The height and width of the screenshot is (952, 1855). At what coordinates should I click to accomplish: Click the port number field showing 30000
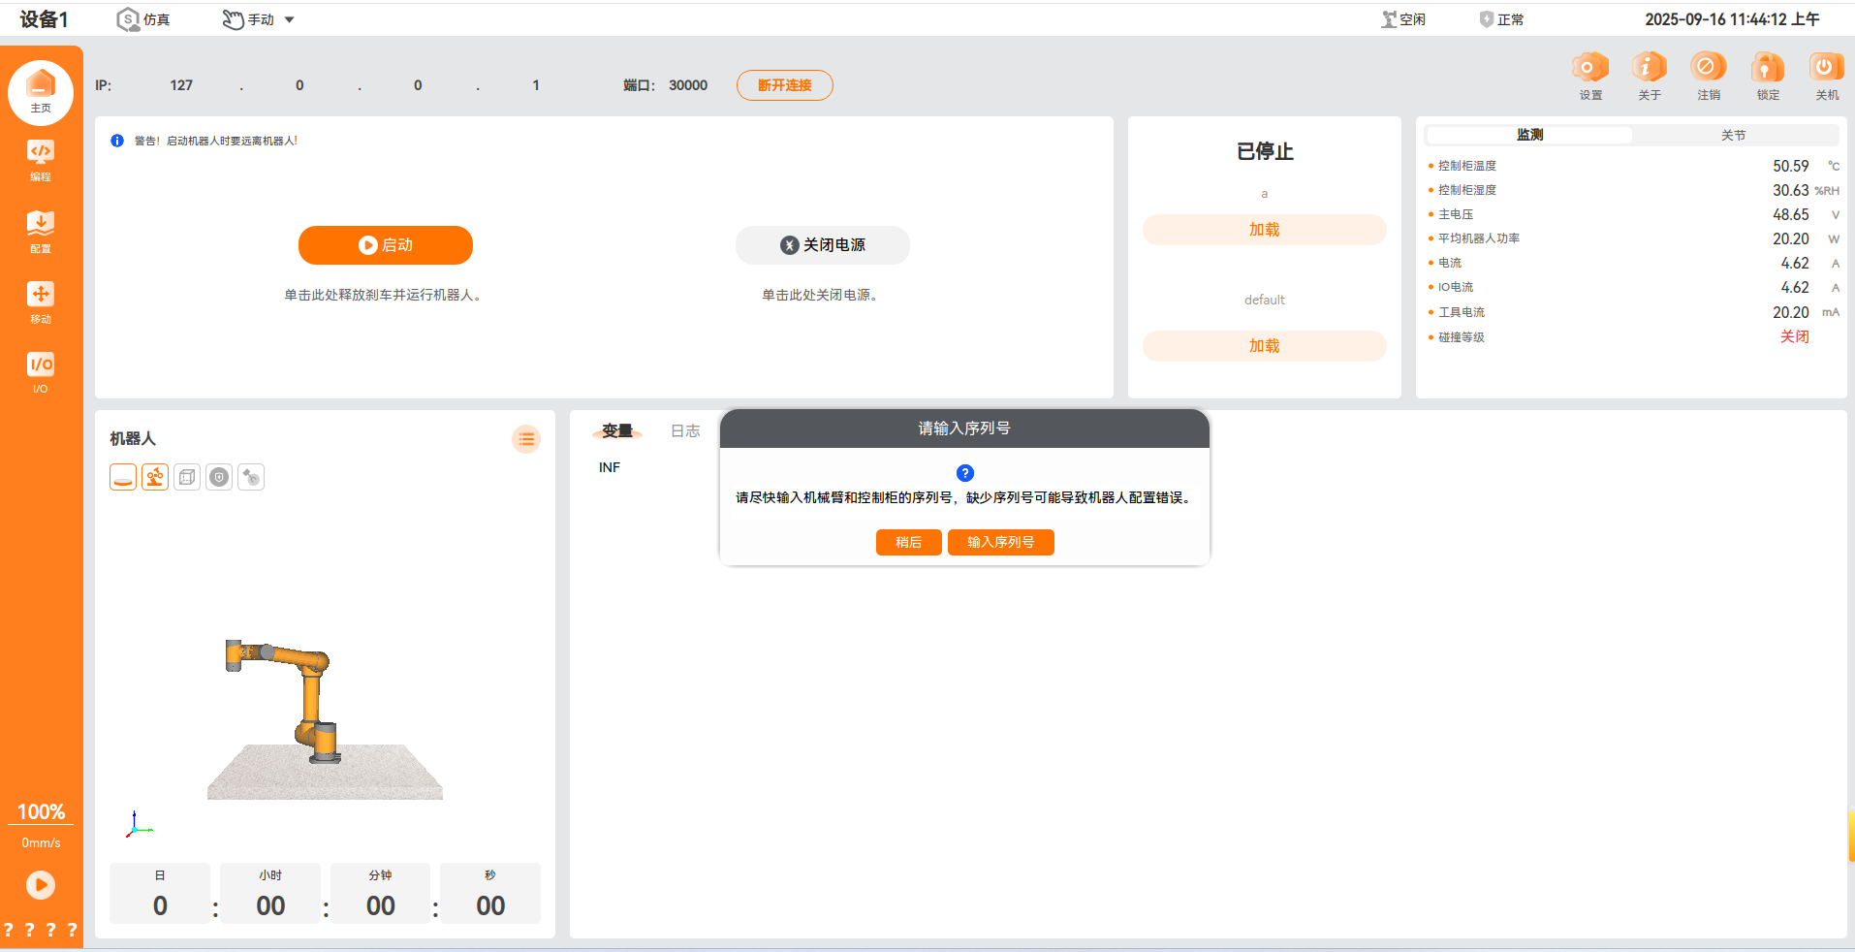[x=688, y=85]
